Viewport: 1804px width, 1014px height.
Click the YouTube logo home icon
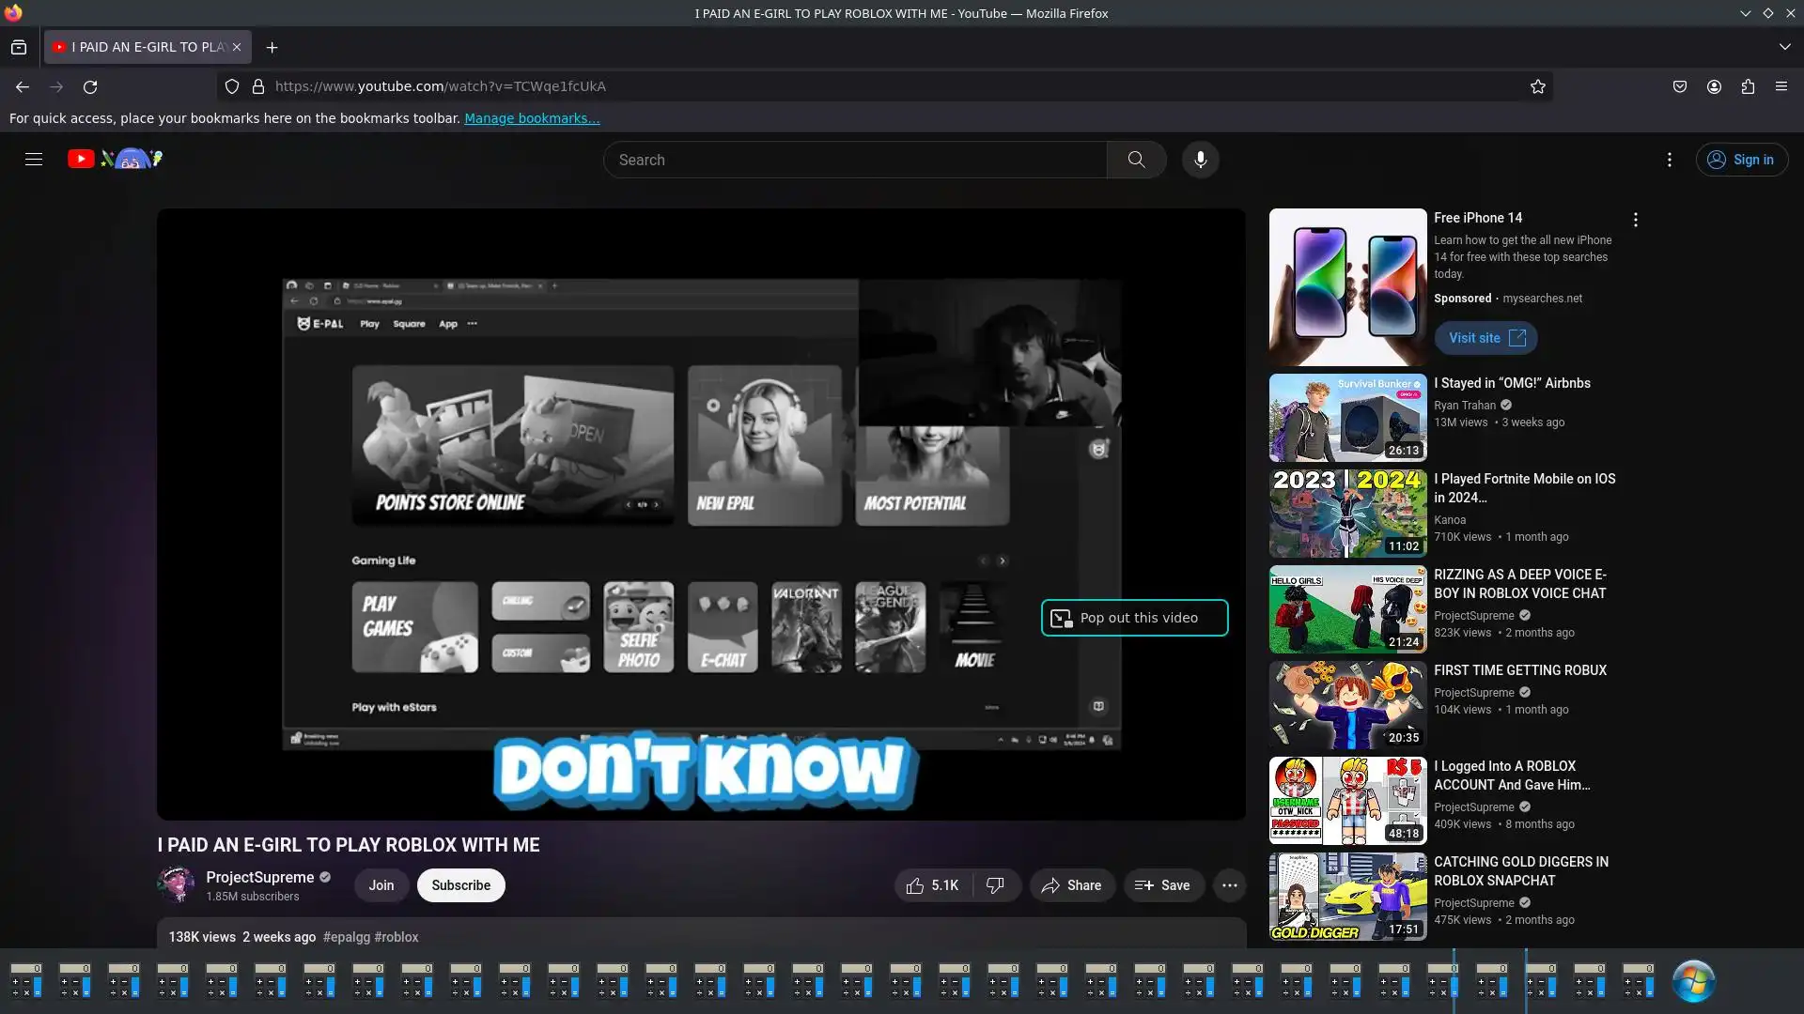82,160
